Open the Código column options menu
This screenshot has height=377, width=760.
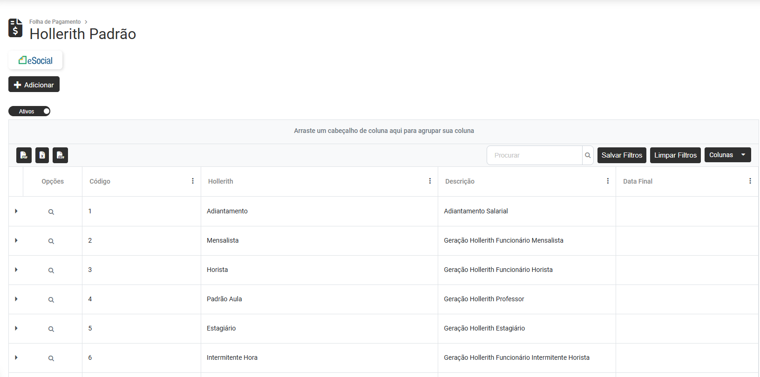click(193, 181)
